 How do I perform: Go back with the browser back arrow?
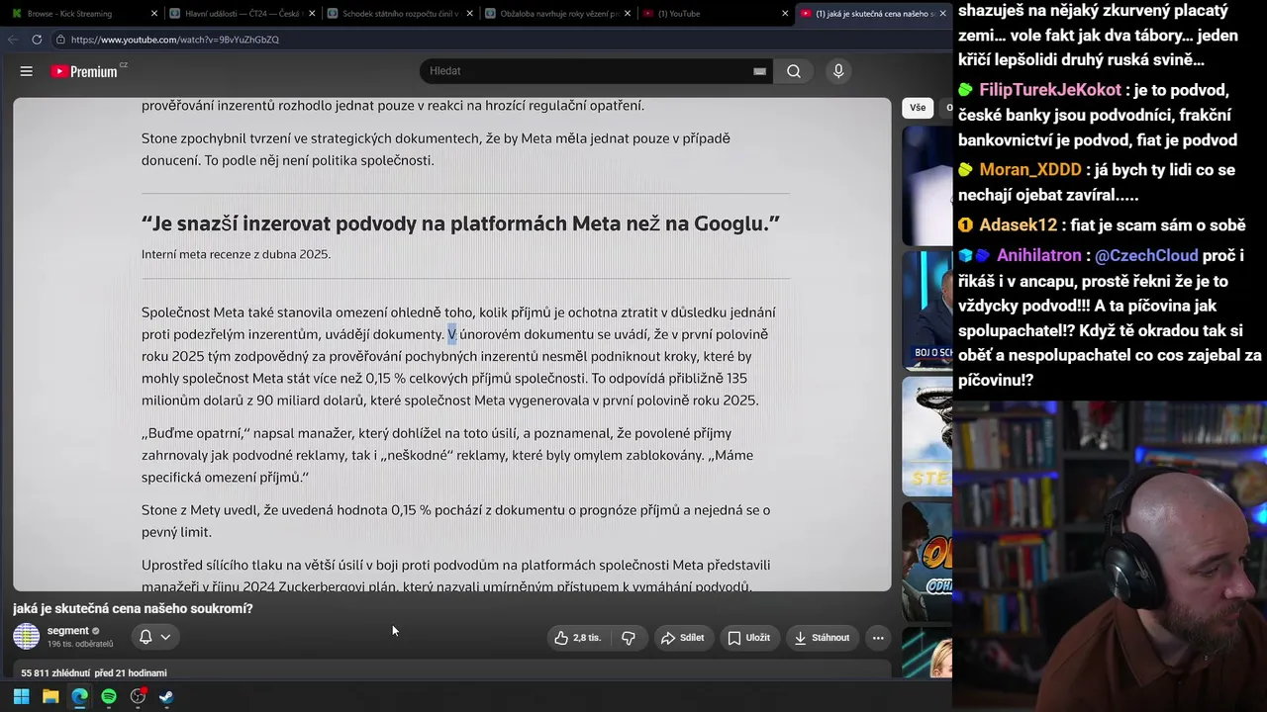(13, 40)
